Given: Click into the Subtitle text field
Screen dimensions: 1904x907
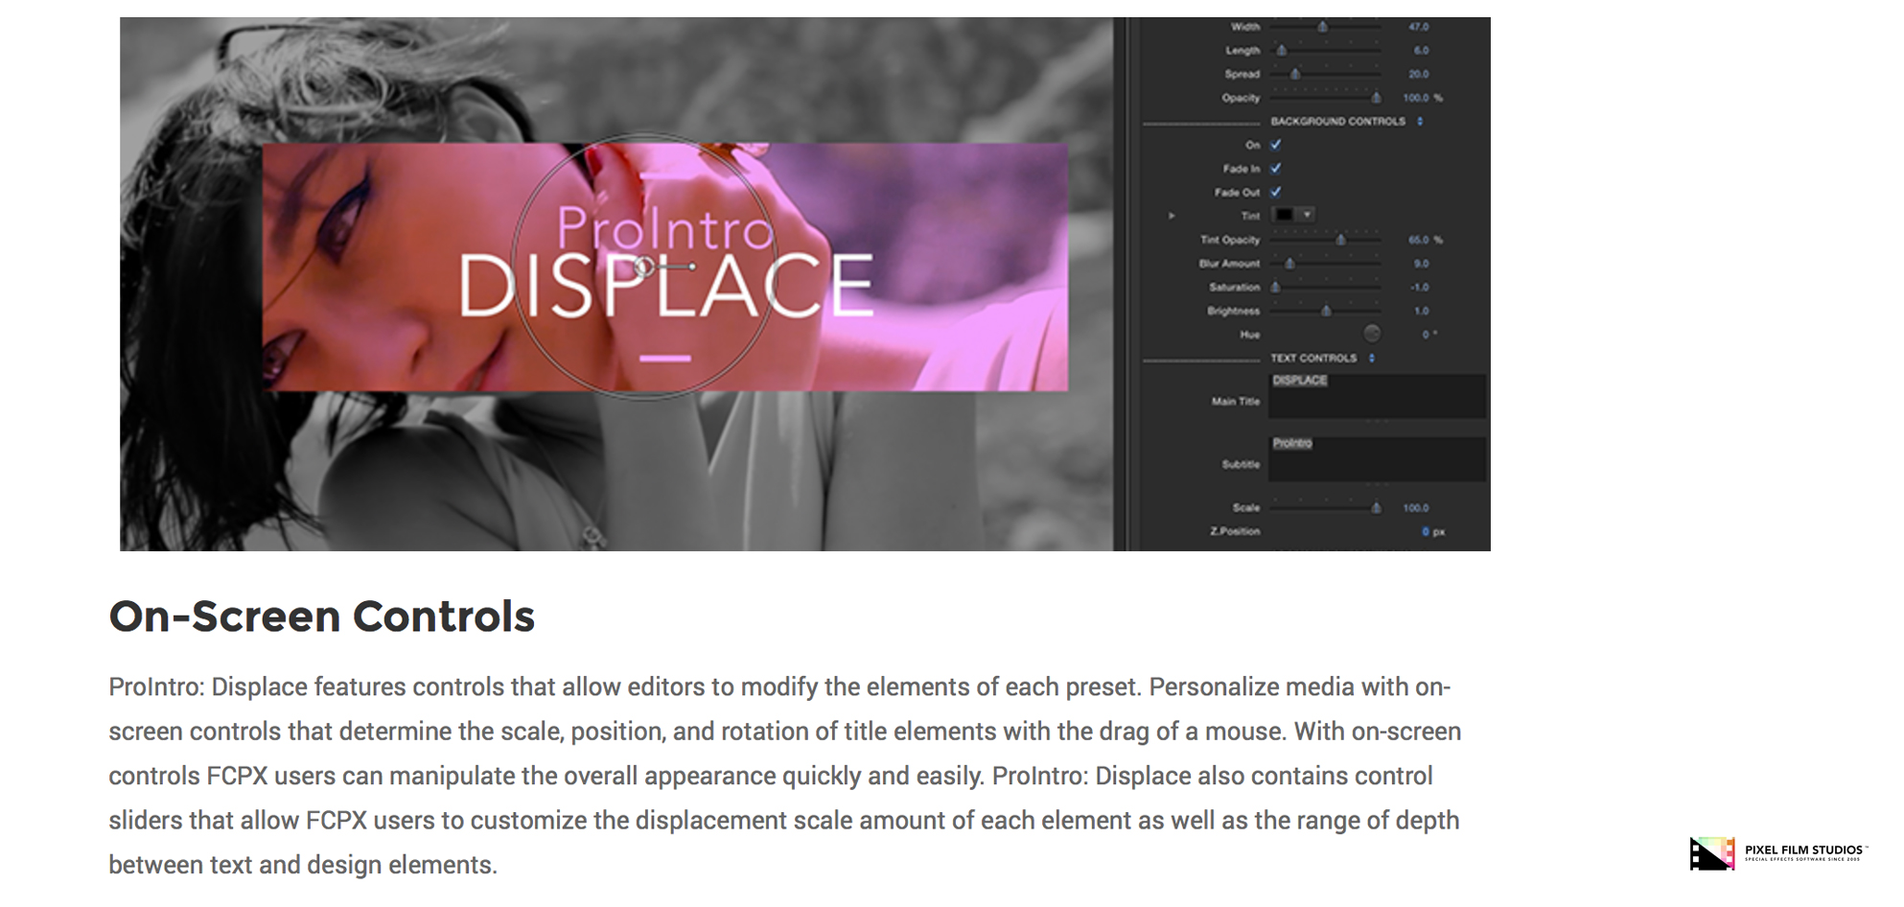Looking at the screenshot, I should pyautogui.click(x=1378, y=458).
